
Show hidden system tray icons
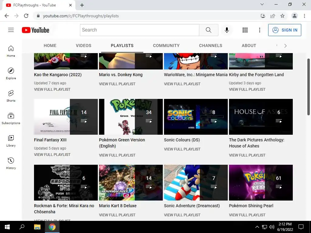pyautogui.click(x=257, y=227)
